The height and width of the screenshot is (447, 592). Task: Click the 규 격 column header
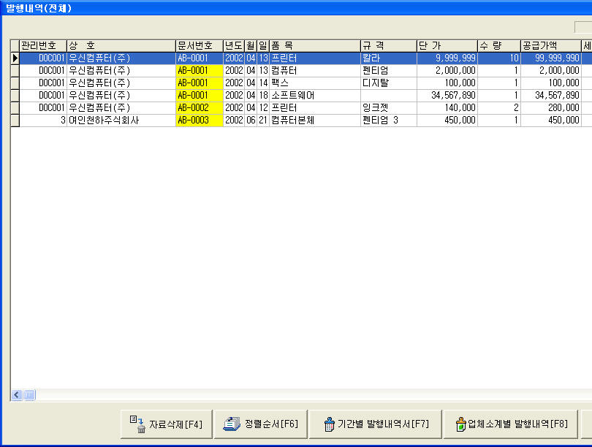tap(389, 45)
